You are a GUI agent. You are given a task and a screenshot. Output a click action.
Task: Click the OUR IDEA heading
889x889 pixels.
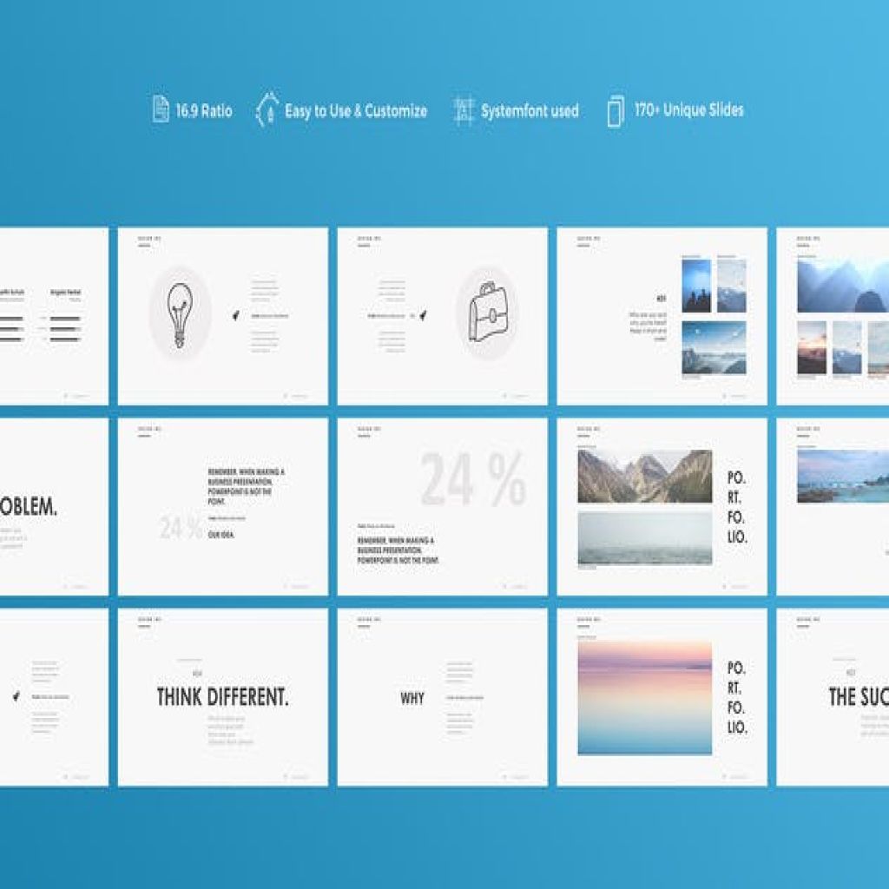(x=221, y=535)
